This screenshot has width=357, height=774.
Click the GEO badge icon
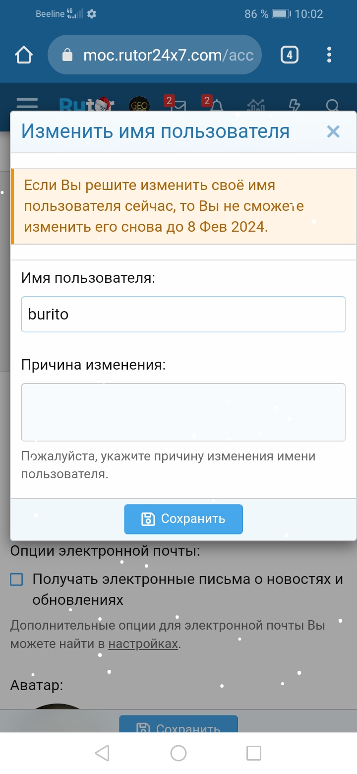tap(140, 105)
